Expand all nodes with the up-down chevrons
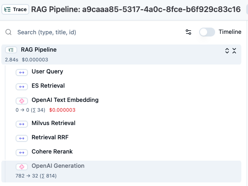 [x=227, y=51]
